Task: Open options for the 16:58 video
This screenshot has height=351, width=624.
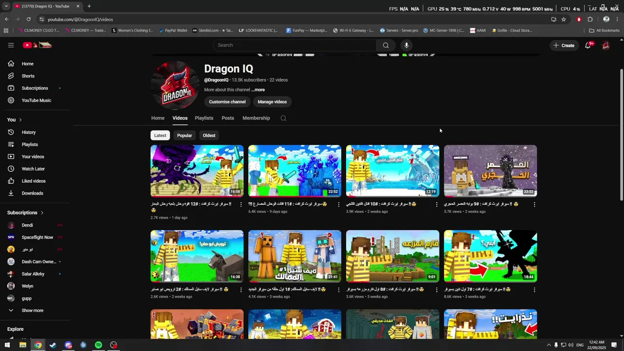Action: [241, 204]
